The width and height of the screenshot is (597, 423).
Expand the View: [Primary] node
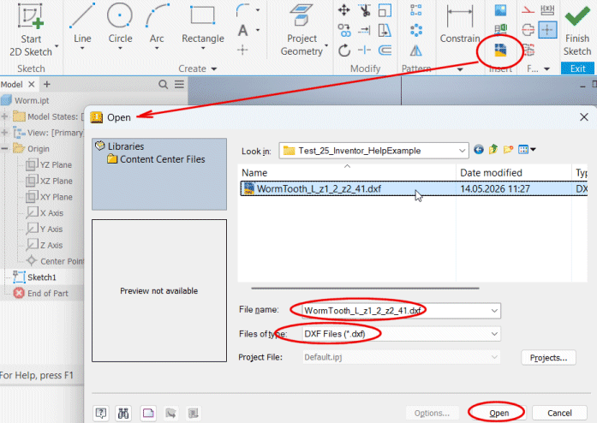point(4,133)
